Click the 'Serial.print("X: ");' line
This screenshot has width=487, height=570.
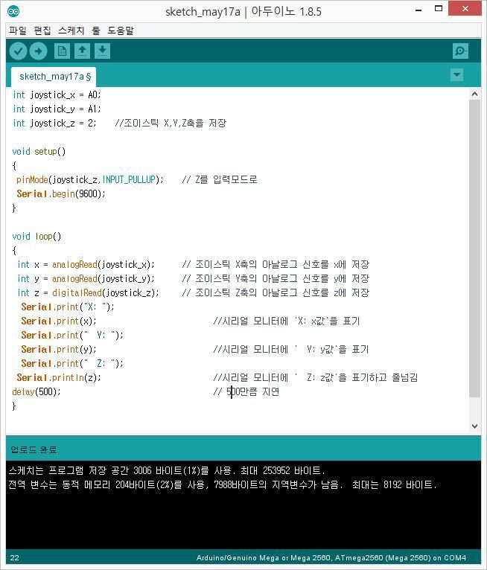pyautogui.click(x=68, y=307)
